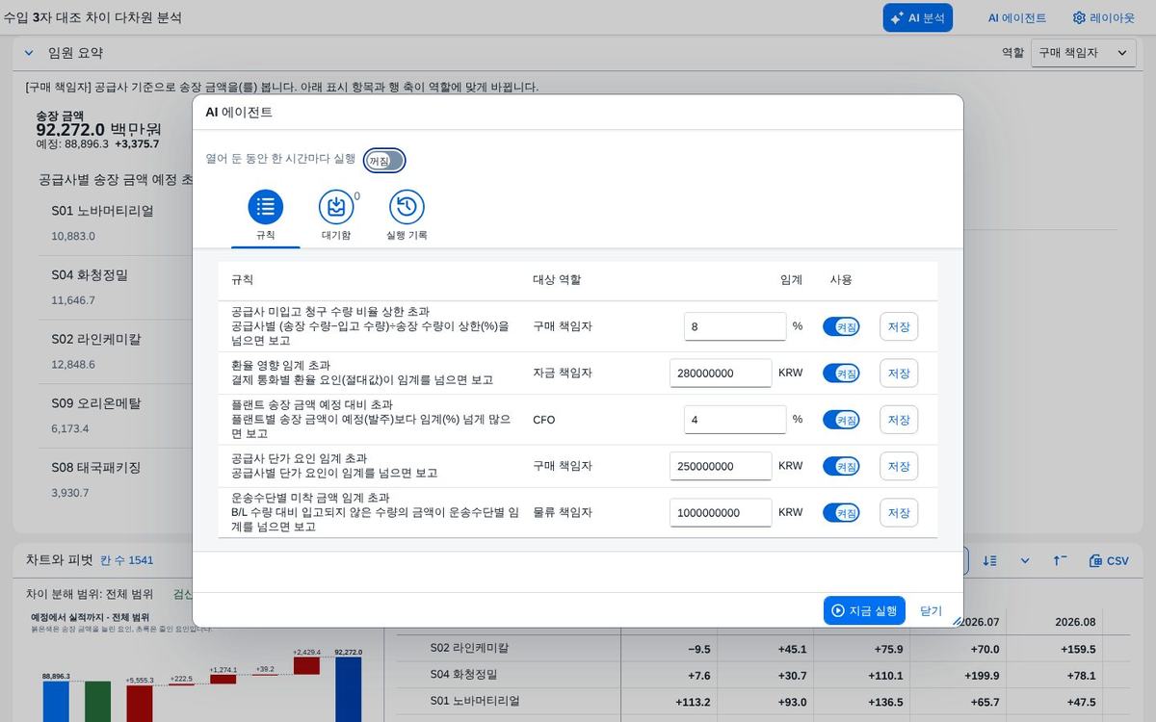
Task: Disable the 플랜트 송장 금액 rule switch
Action: click(841, 420)
